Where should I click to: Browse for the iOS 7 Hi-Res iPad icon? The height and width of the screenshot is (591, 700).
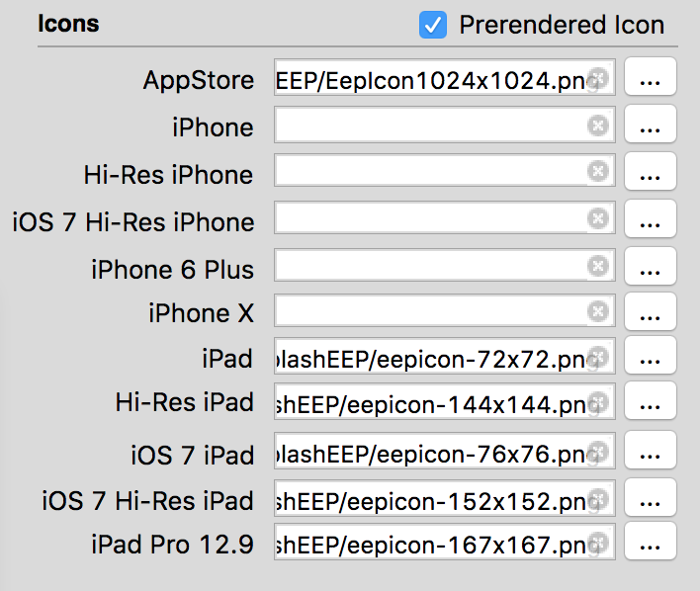point(650,499)
